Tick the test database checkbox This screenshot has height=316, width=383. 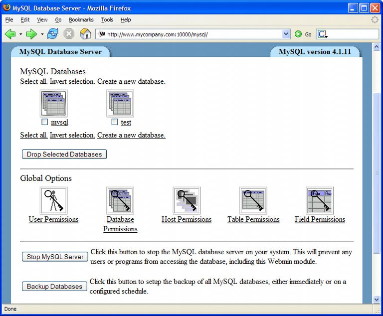(x=115, y=122)
